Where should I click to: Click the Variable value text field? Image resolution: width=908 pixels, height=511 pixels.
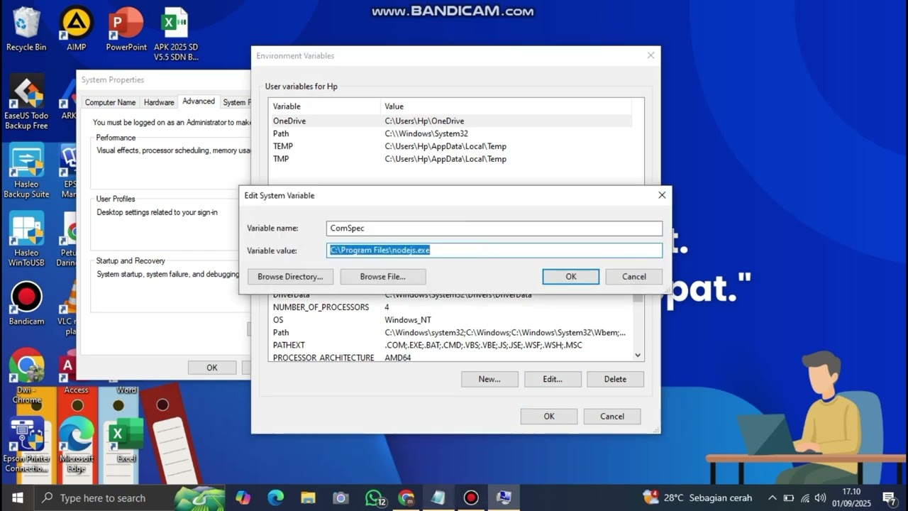[x=494, y=250]
